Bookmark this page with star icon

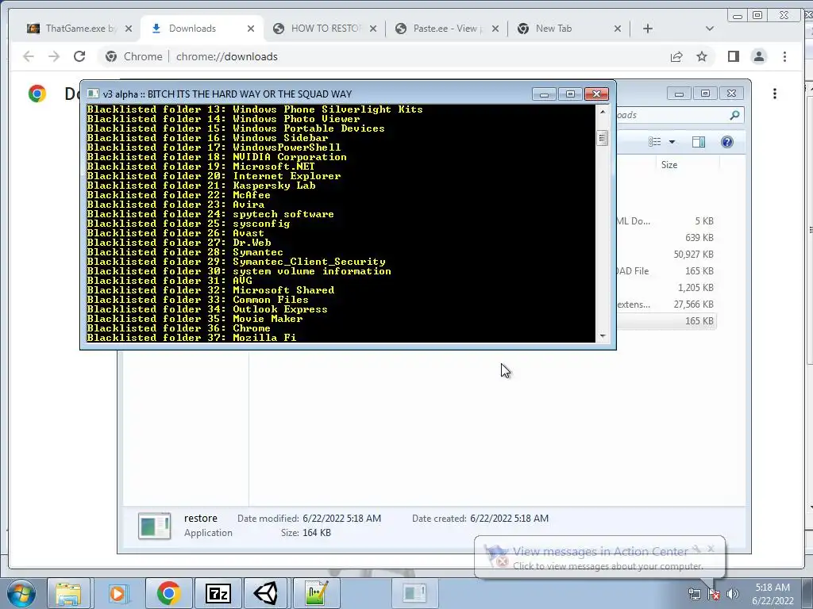pyautogui.click(x=702, y=56)
